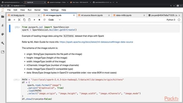Close the ml.images.ipynb notebook tab
This screenshot has width=183, height=103.
pyautogui.click(x=74, y=15)
